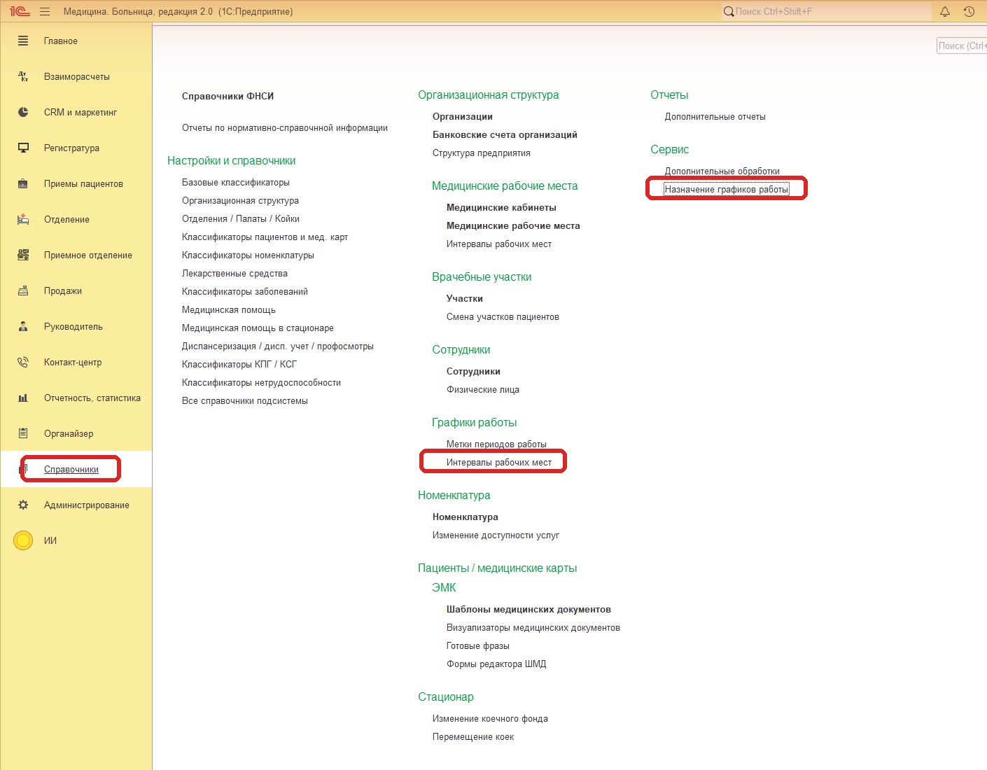Click the Администрирование gear icon

[23, 505]
